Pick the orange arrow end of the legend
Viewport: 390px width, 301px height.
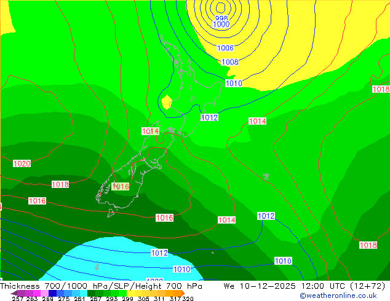click(183, 293)
